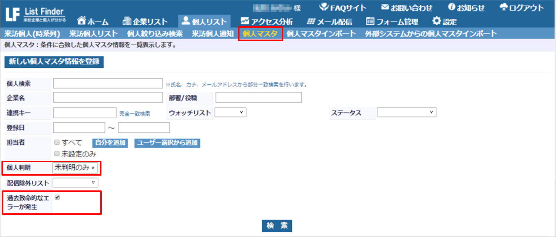Open the ステータス dropdown
The image size is (556, 237).
[406, 112]
